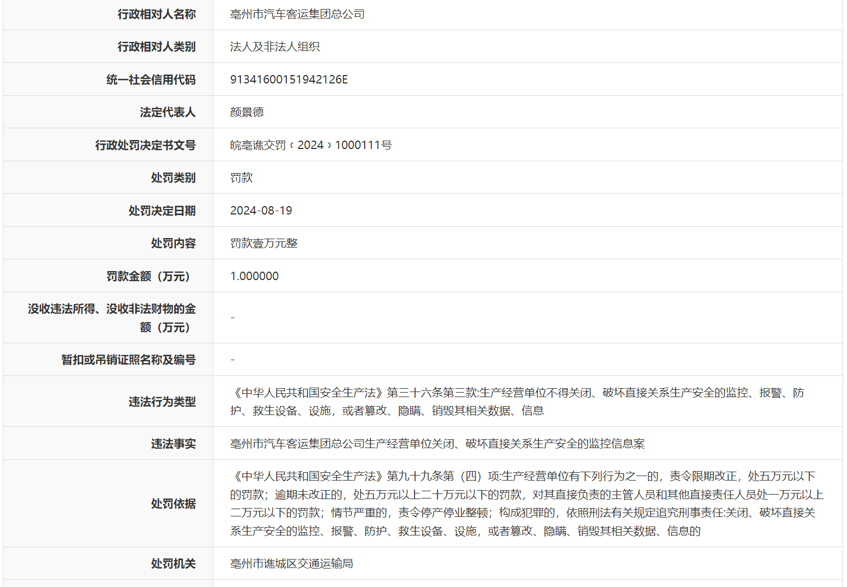Select the label 行政相对人名称
Image resolution: width=847 pixels, height=587 pixels.
click(156, 14)
